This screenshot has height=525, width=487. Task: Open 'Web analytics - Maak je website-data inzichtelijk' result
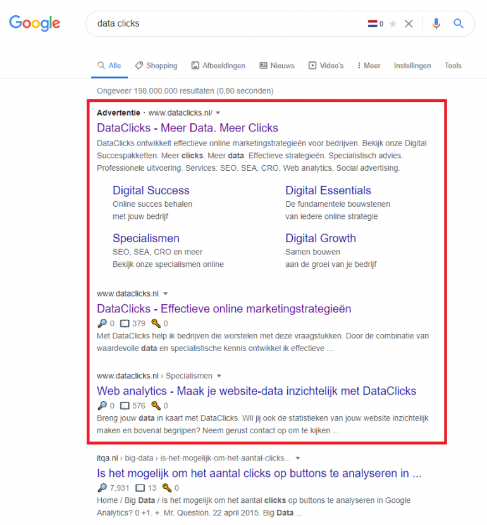coord(256,391)
